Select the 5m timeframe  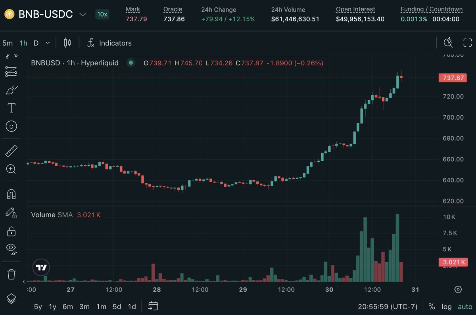[8, 43]
